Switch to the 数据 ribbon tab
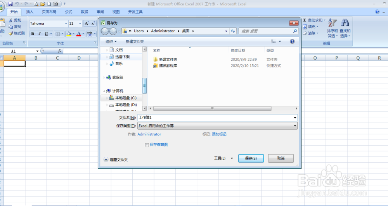This screenshot has width=388, height=206. pos(84,12)
